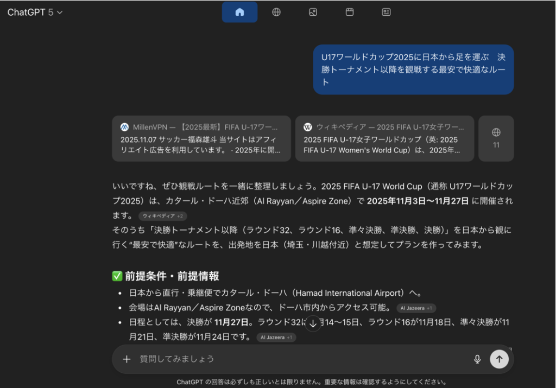Screen dimensions: 556x388
Task: Open the MillenVPN source card
Action: (201, 138)
